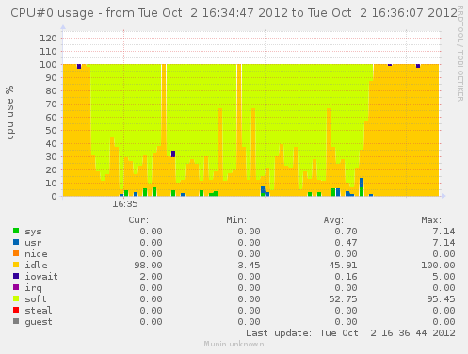The height and width of the screenshot is (354, 468).
Task: Click the graph title CPU#0 usage
Action: pos(52,13)
